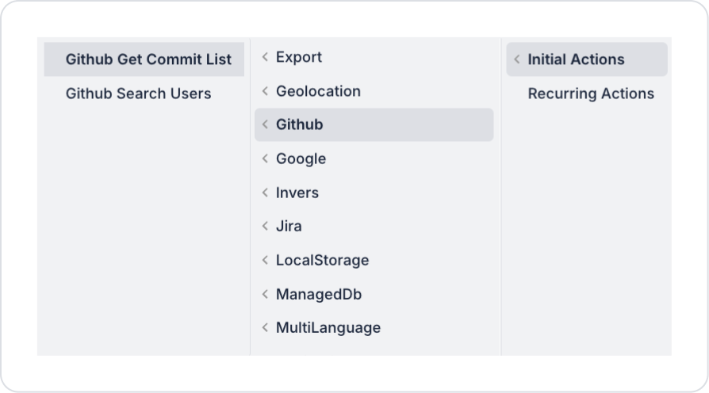Open the Export menu item label

(299, 57)
